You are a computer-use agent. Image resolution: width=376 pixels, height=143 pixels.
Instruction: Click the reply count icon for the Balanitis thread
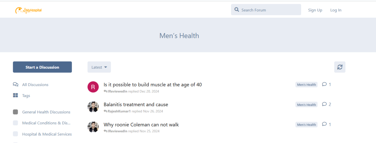click(x=324, y=104)
